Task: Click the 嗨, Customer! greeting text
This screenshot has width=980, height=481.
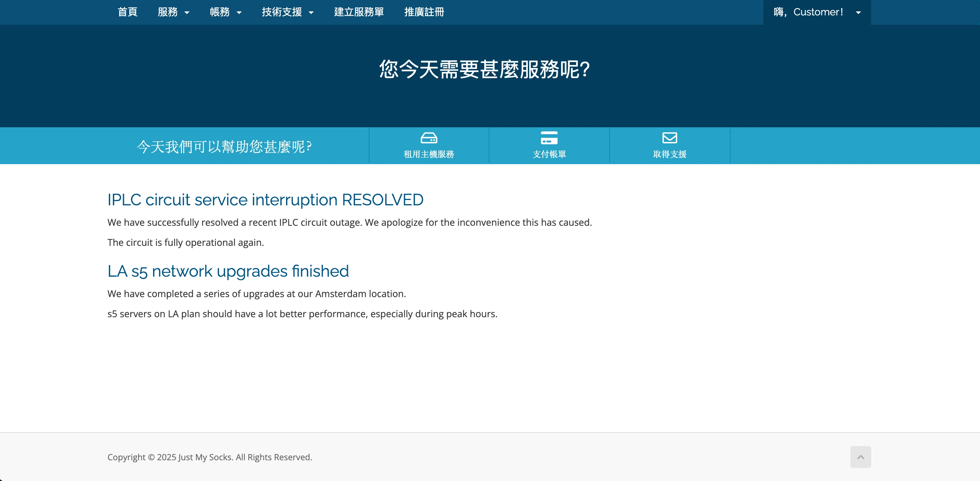Action: [x=808, y=12]
